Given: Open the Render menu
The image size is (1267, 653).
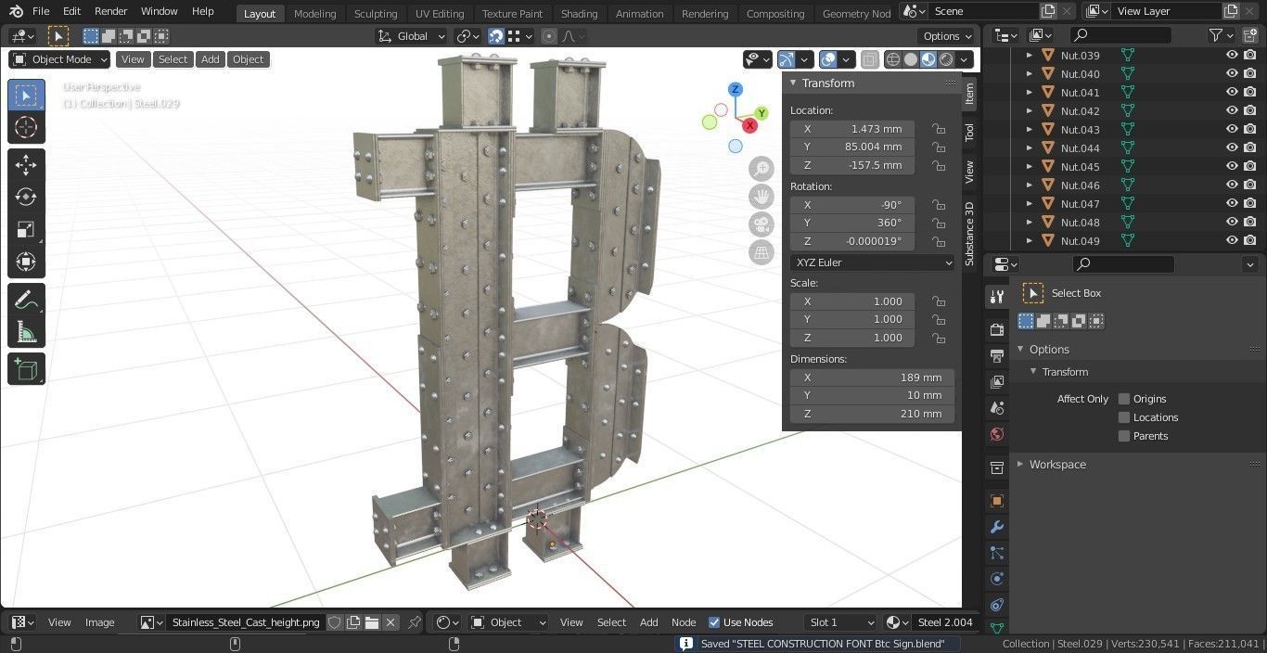Looking at the screenshot, I should coord(110,11).
